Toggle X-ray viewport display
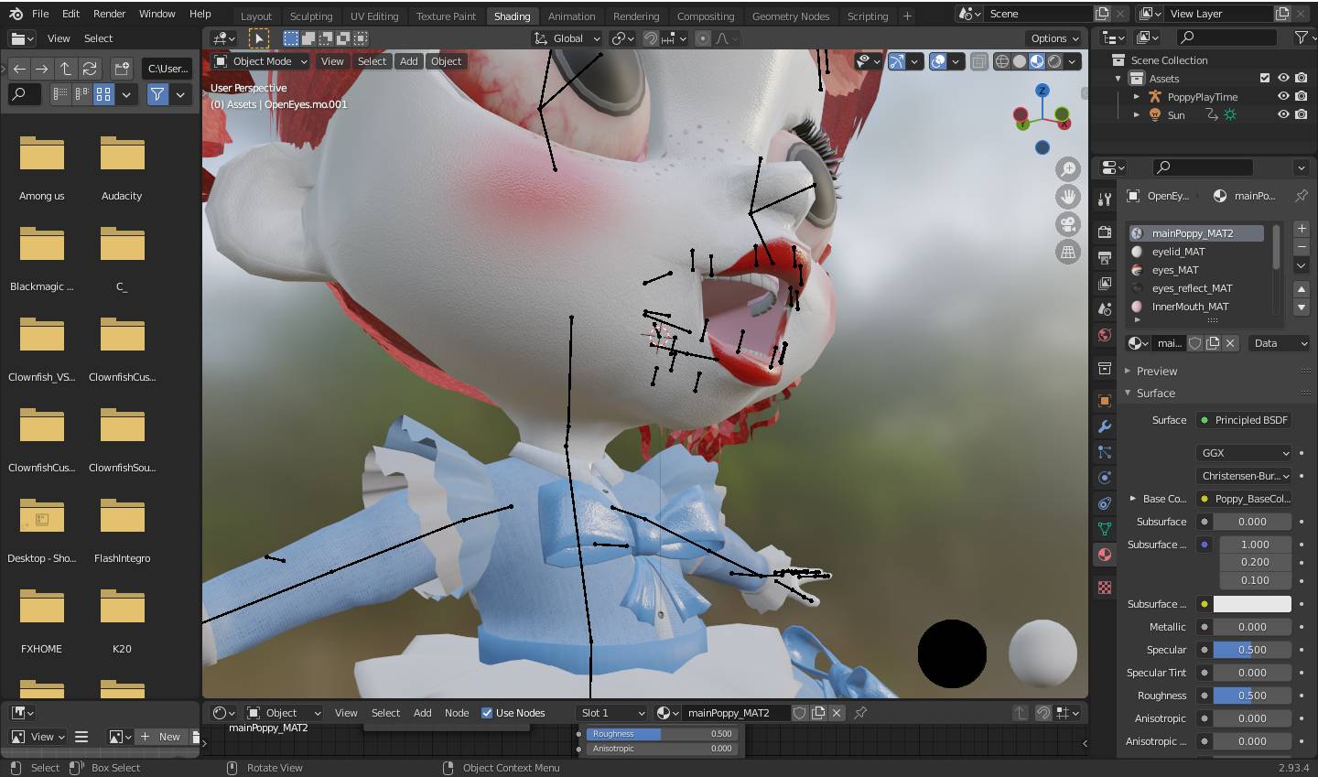This screenshot has height=777, width=1318. (978, 61)
